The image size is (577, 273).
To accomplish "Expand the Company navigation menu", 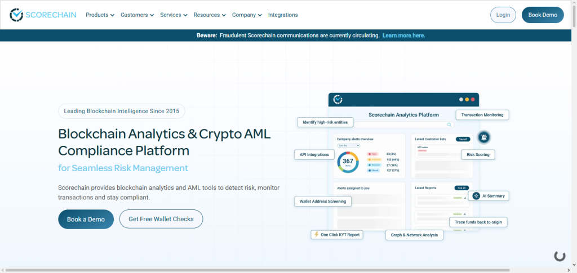I will tap(247, 15).
